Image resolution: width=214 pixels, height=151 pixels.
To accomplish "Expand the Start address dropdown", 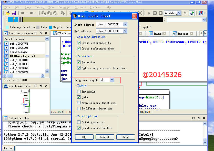I will [x=125, y=24].
